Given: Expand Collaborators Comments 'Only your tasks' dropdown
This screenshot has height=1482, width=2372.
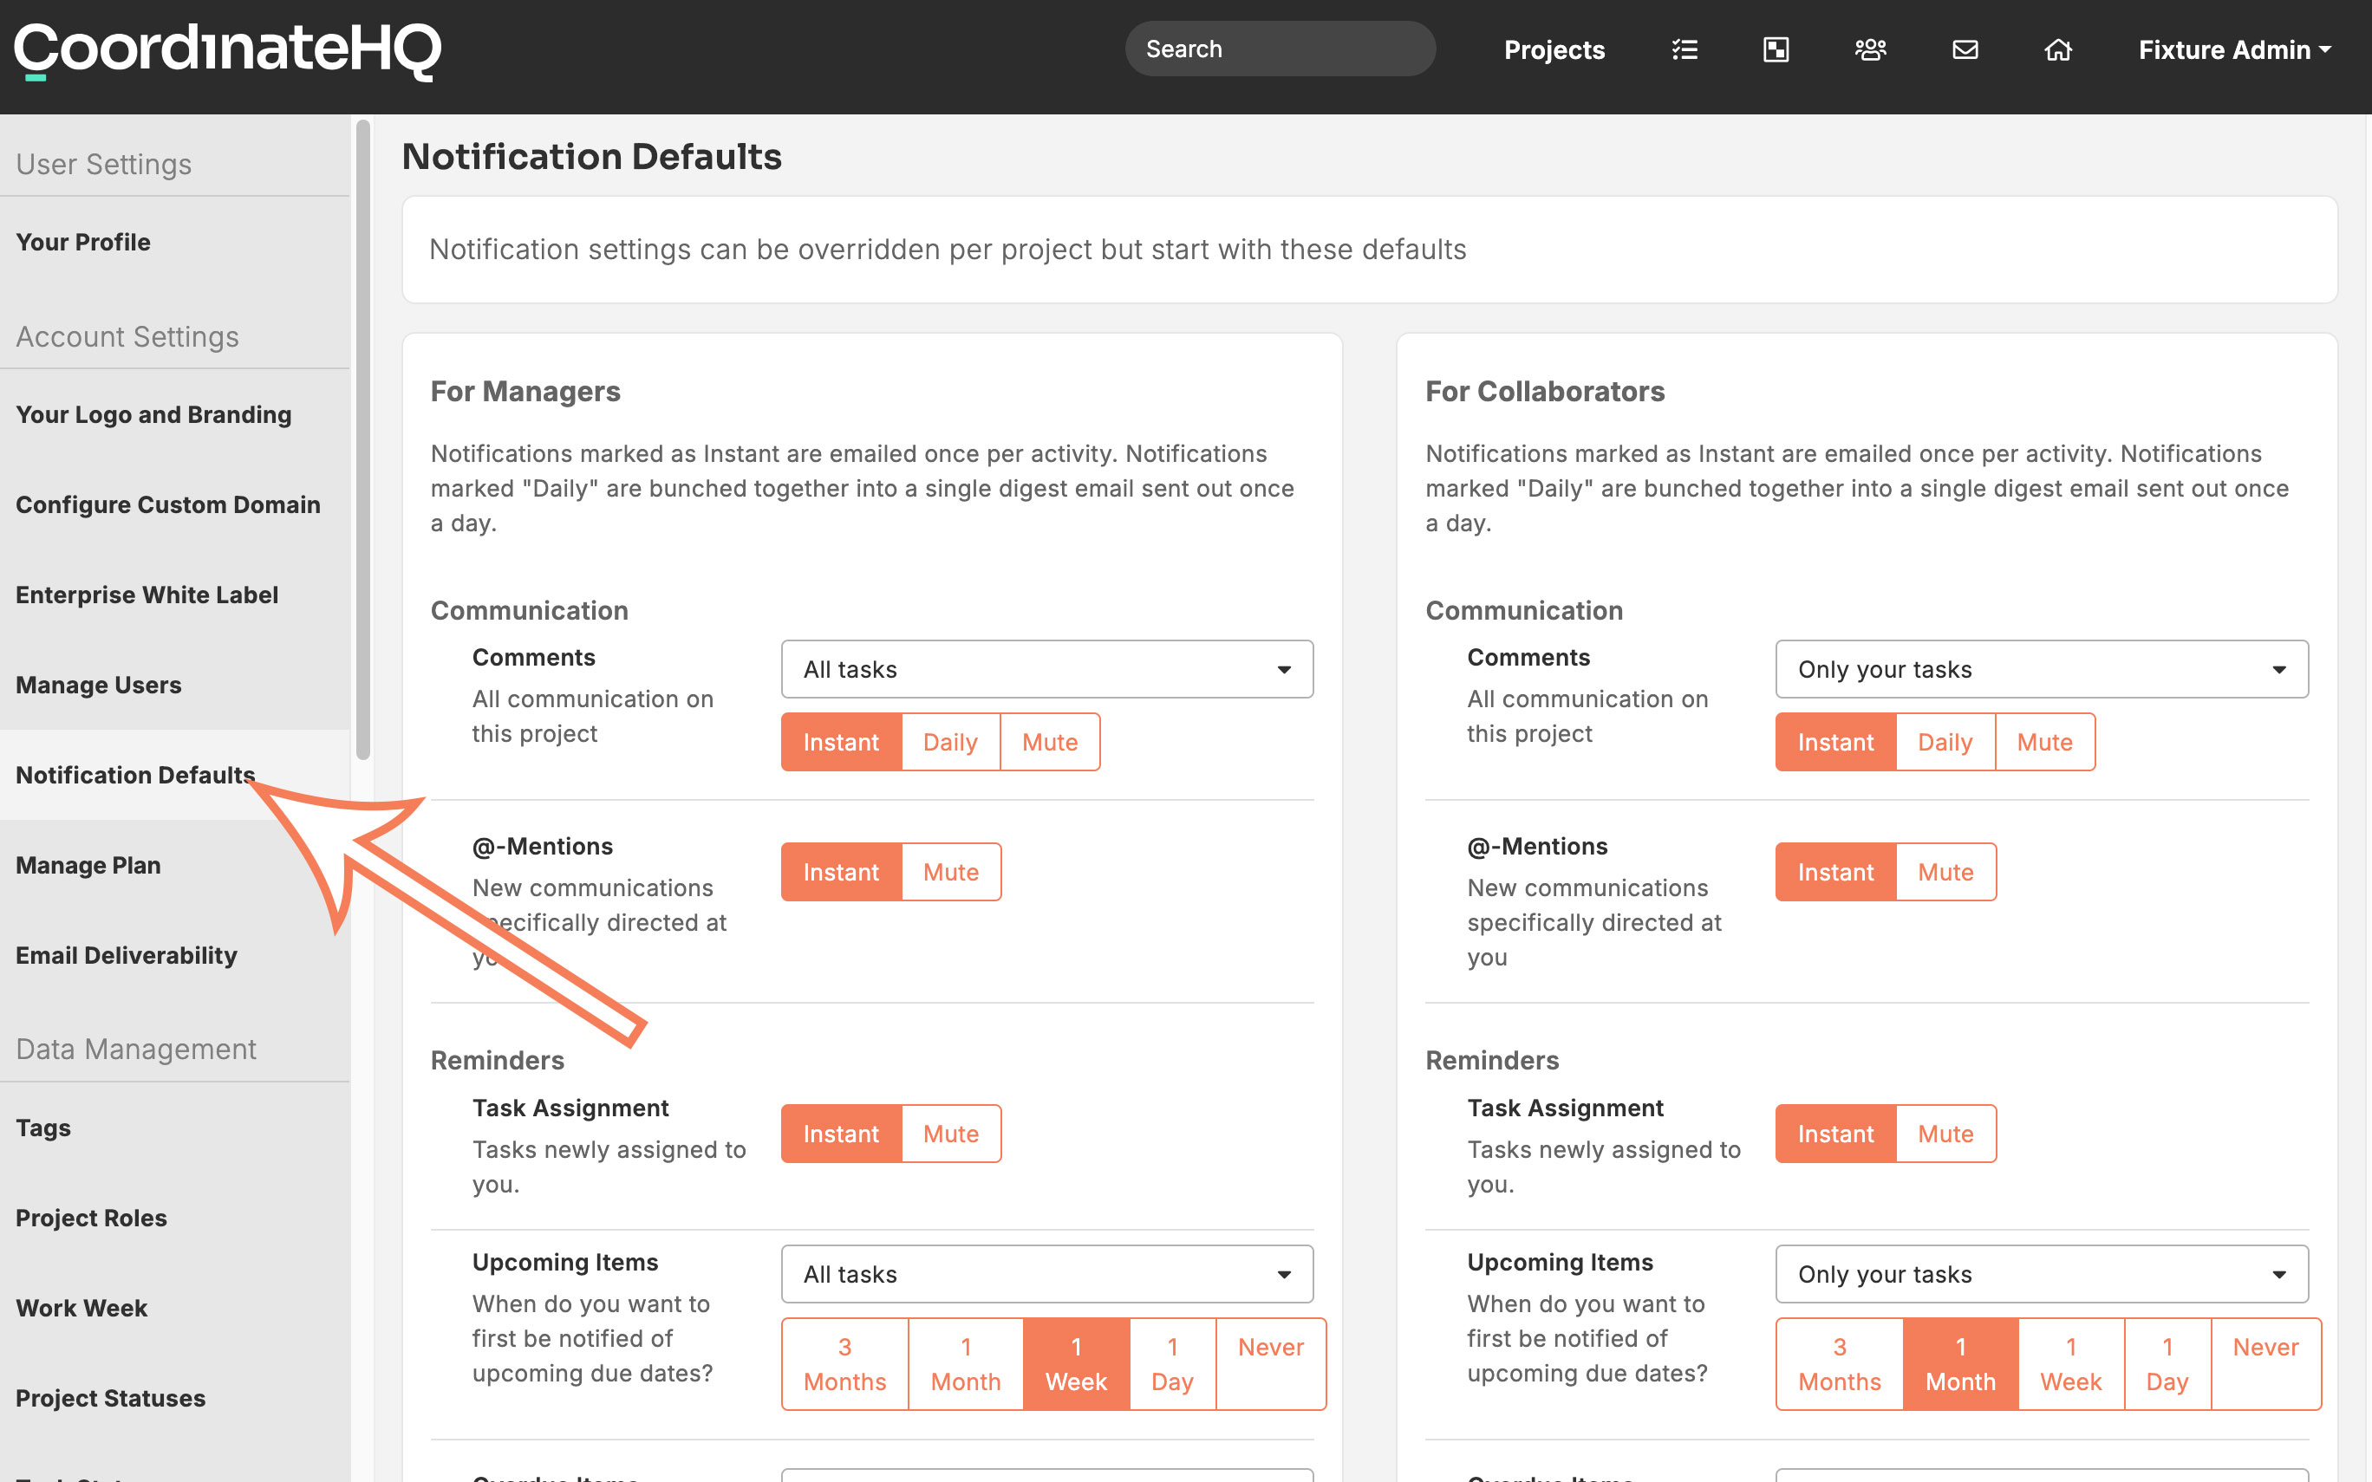Looking at the screenshot, I should point(2042,669).
